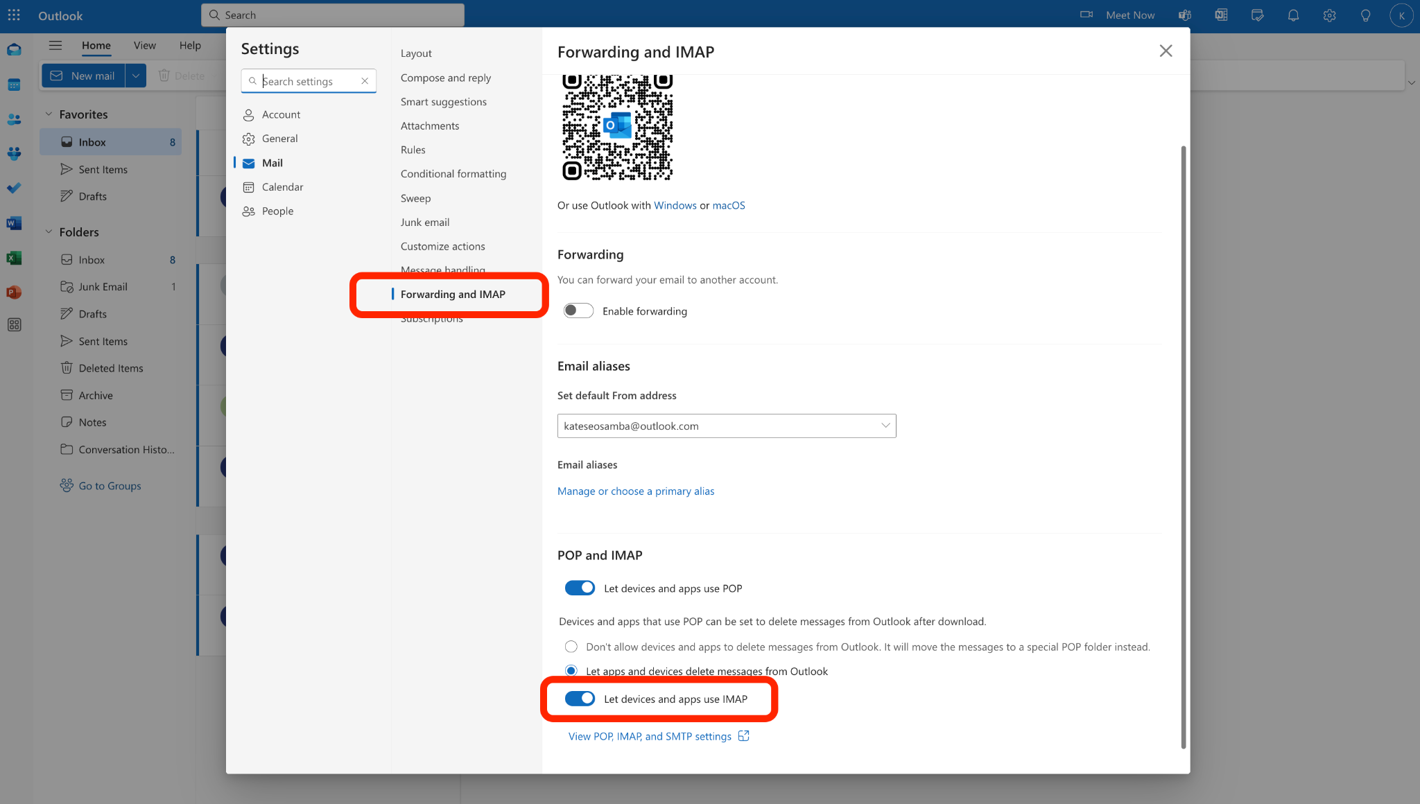1420x804 pixels.
Task: Open Attachments settings
Action: tap(430, 125)
